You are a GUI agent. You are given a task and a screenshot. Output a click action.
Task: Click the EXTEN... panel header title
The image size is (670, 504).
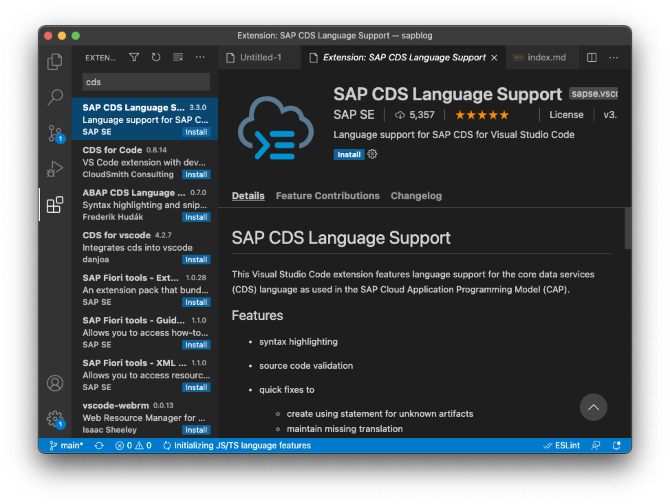tap(100, 58)
